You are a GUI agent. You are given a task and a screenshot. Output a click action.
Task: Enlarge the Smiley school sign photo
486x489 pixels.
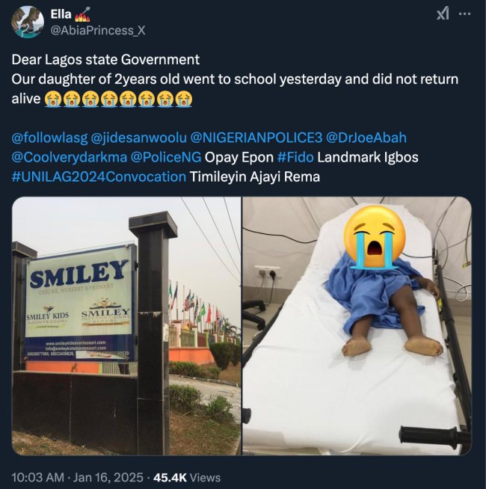(126, 326)
